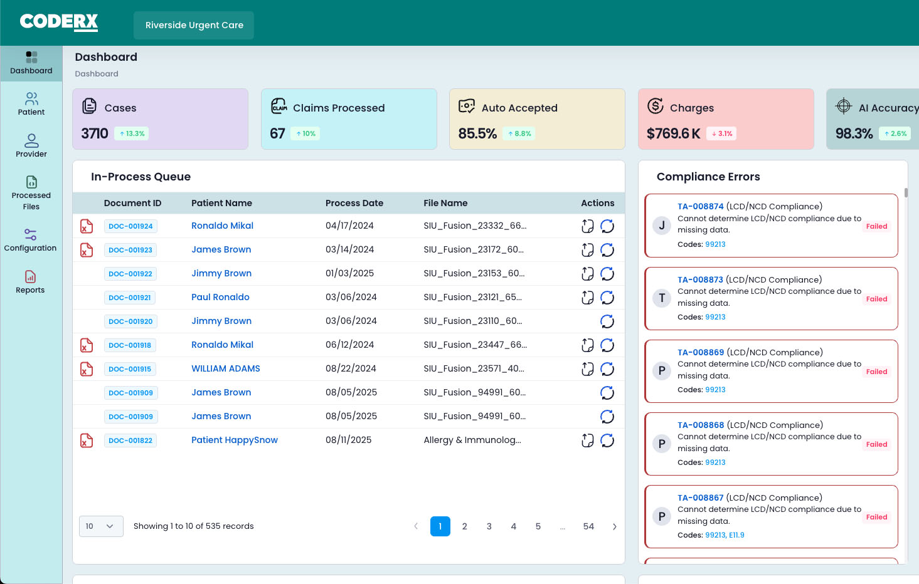The height and width of the screenshot is (584, 919).
Task: Go to previous page arrow in pagination
Action: coord(416,526)
